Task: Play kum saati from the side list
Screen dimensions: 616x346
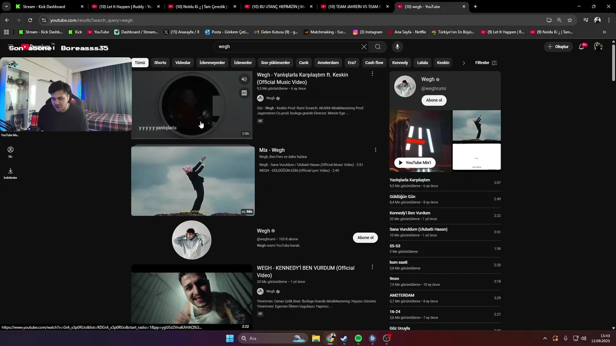Action: coord(445,265)
